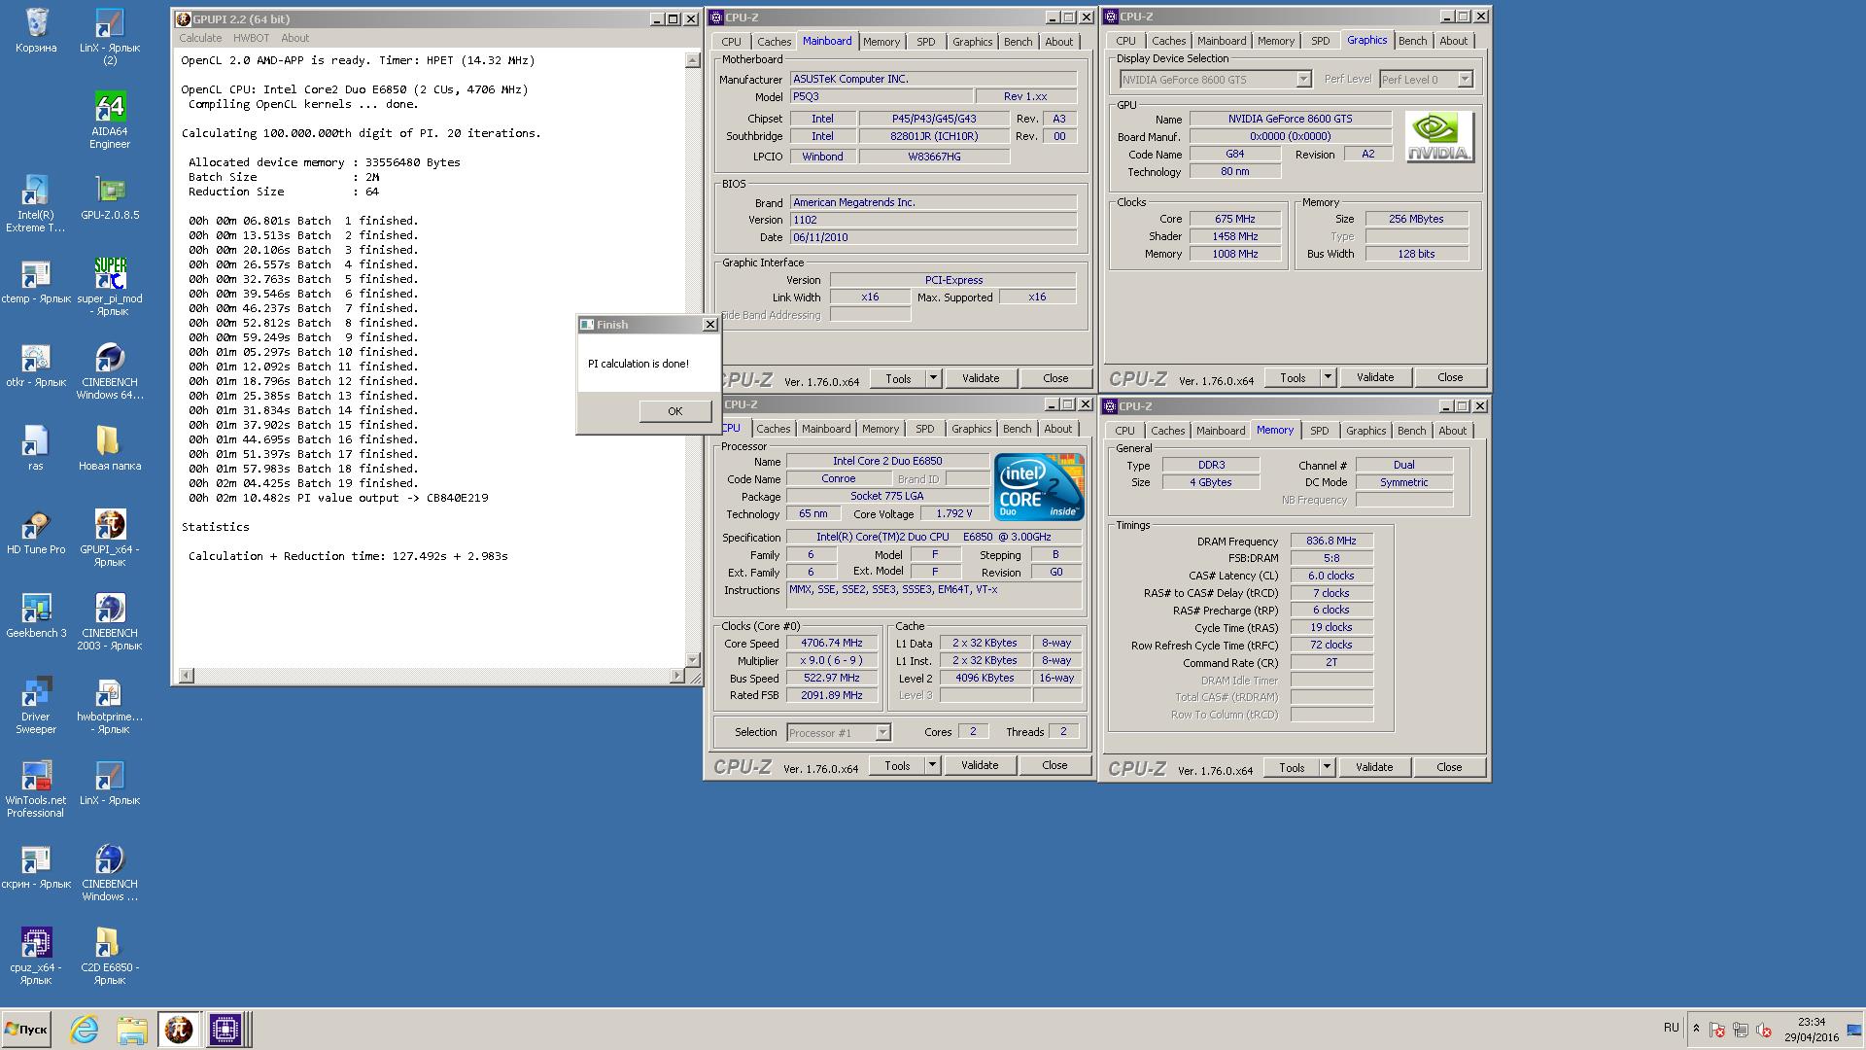The image size is (1866, 1050).
Task: Open the WinTools.net Professional icon
Action: pos(36,788)
